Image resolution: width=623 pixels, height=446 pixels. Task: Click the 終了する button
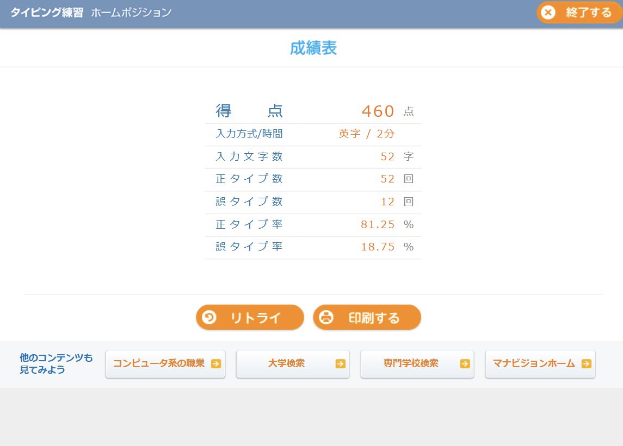coord(578,12)
